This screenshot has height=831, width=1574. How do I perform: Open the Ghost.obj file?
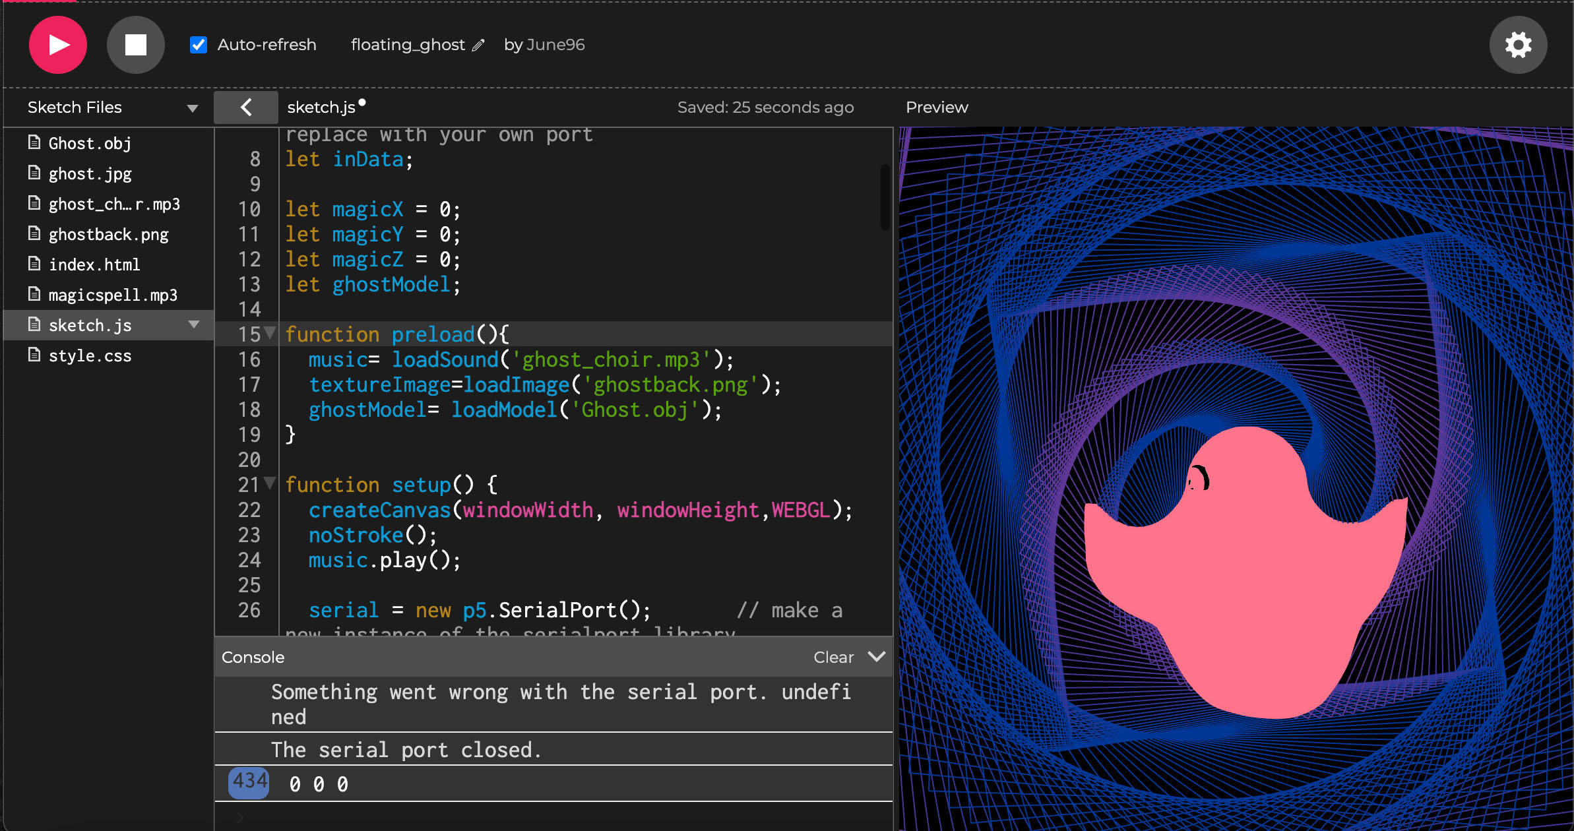(x=90, y=143)
